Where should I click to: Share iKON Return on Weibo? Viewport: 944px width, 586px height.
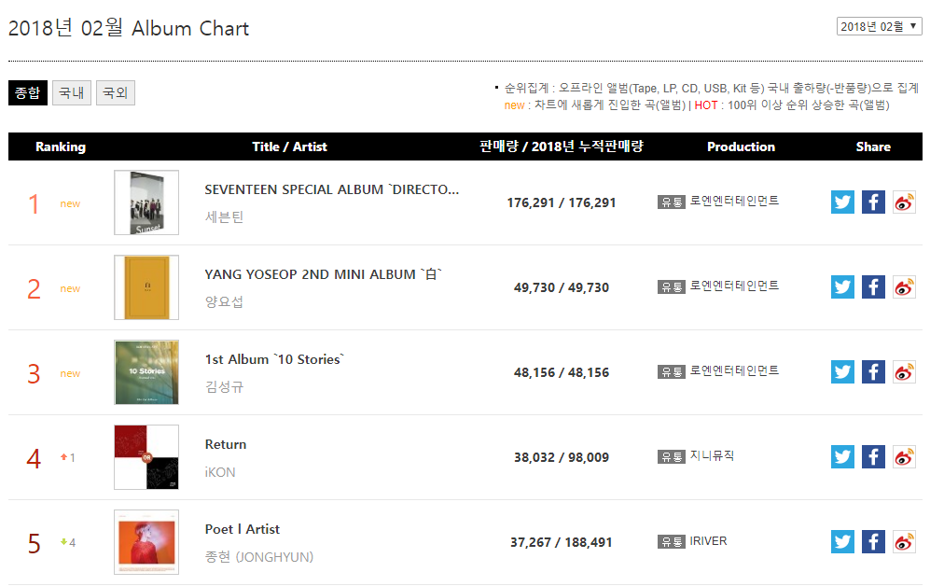(x=904, y=457)
